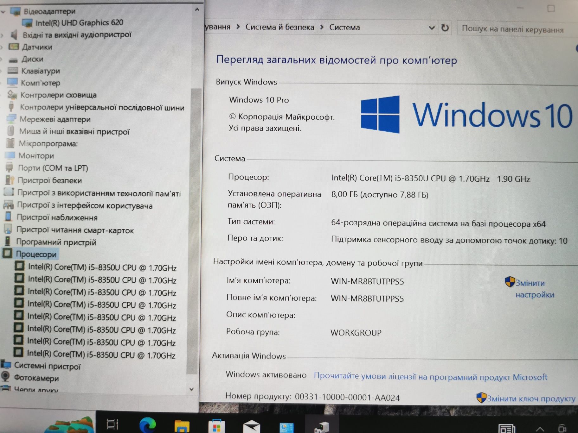Click the scroll-up arrow in Device Manager
The image size is (578, 433).
(x=197, y=10)
